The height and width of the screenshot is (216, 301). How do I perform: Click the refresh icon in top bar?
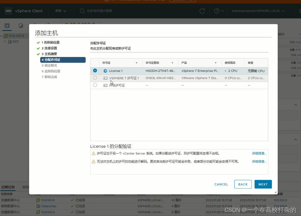(202, 11)
